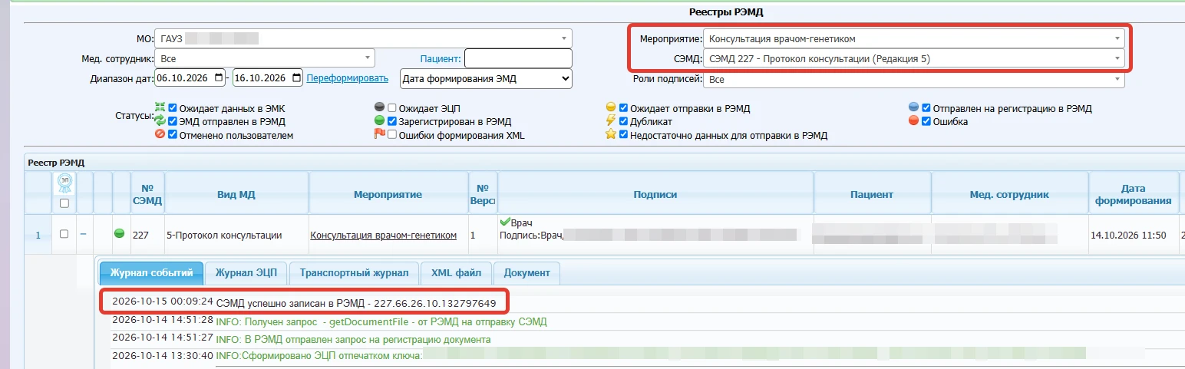Toggle 'Отменено пользователем' checkbox
1185x369 pixels.
tap(173, 135)
